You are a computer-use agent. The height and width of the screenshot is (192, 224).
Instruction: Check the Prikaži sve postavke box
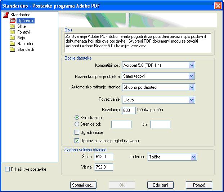tap(7, 169)
